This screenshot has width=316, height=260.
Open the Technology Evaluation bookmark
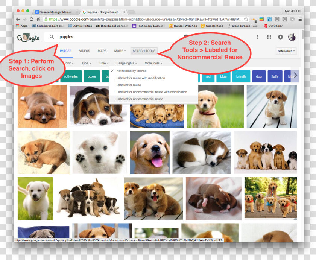point(149,26)
